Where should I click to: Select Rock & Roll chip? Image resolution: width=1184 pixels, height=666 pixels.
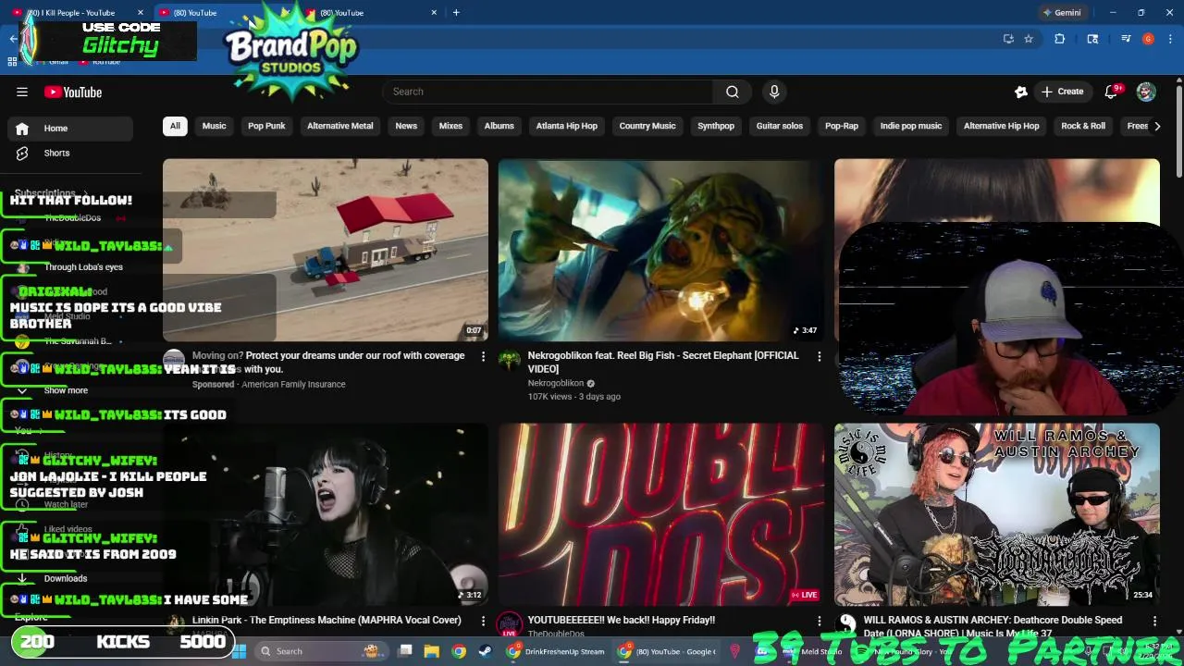1083,126
